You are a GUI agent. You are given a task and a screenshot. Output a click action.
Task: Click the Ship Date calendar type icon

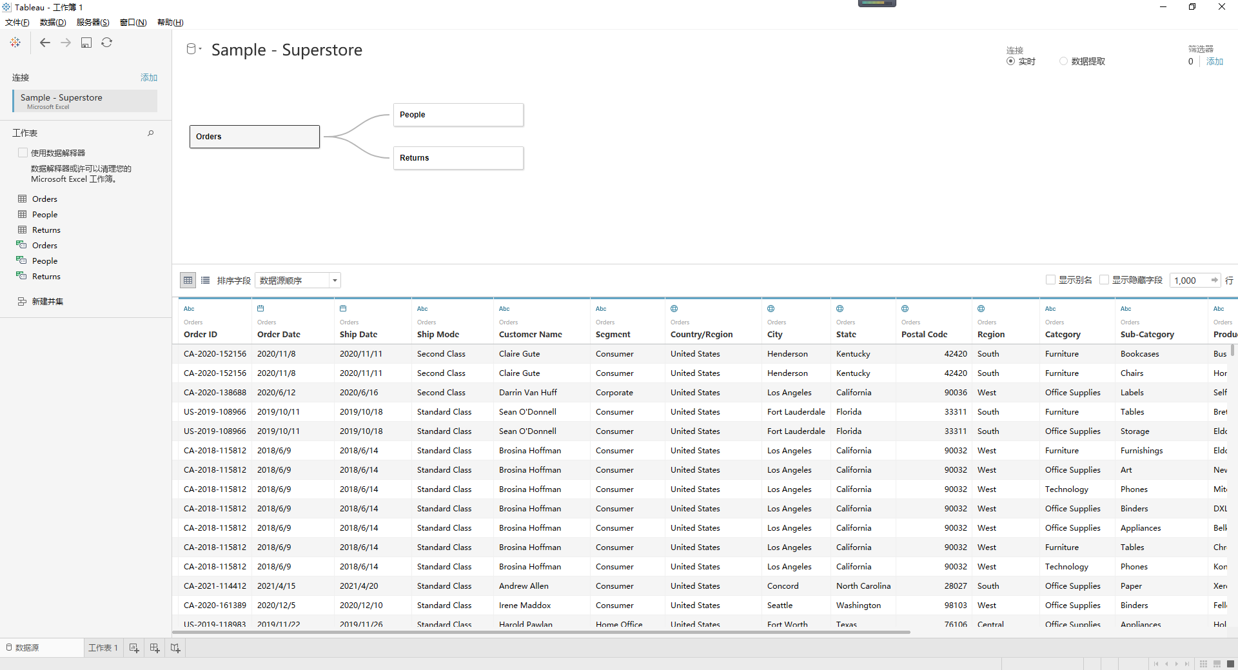[x=343, y=308]
